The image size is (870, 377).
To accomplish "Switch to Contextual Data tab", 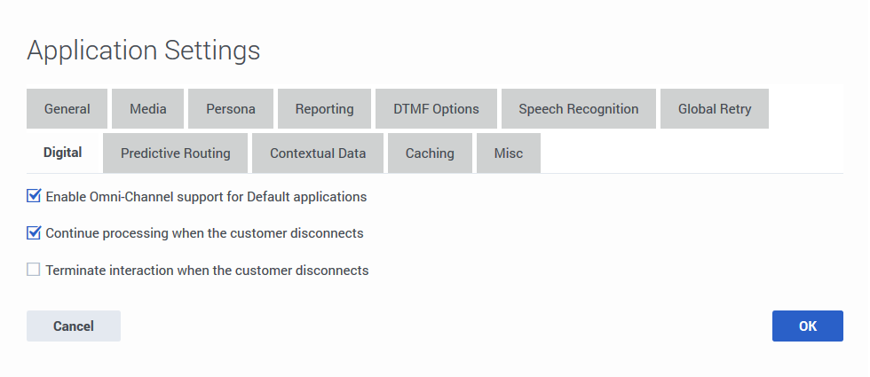I will click(318, 153).
